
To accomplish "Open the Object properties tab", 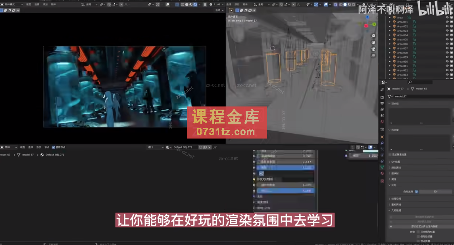I will coord(382,137).
